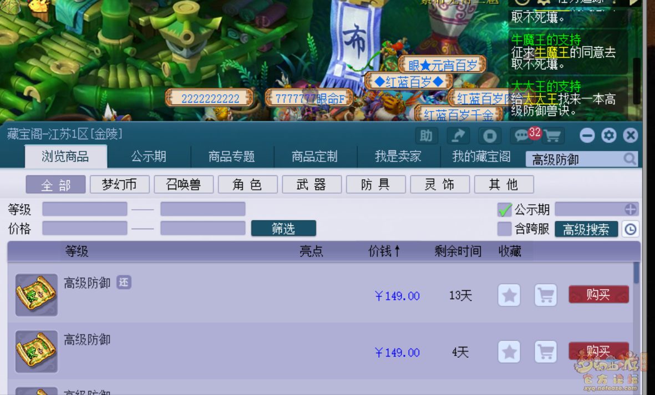Go to 我是卖家 tab

(398, 156)
